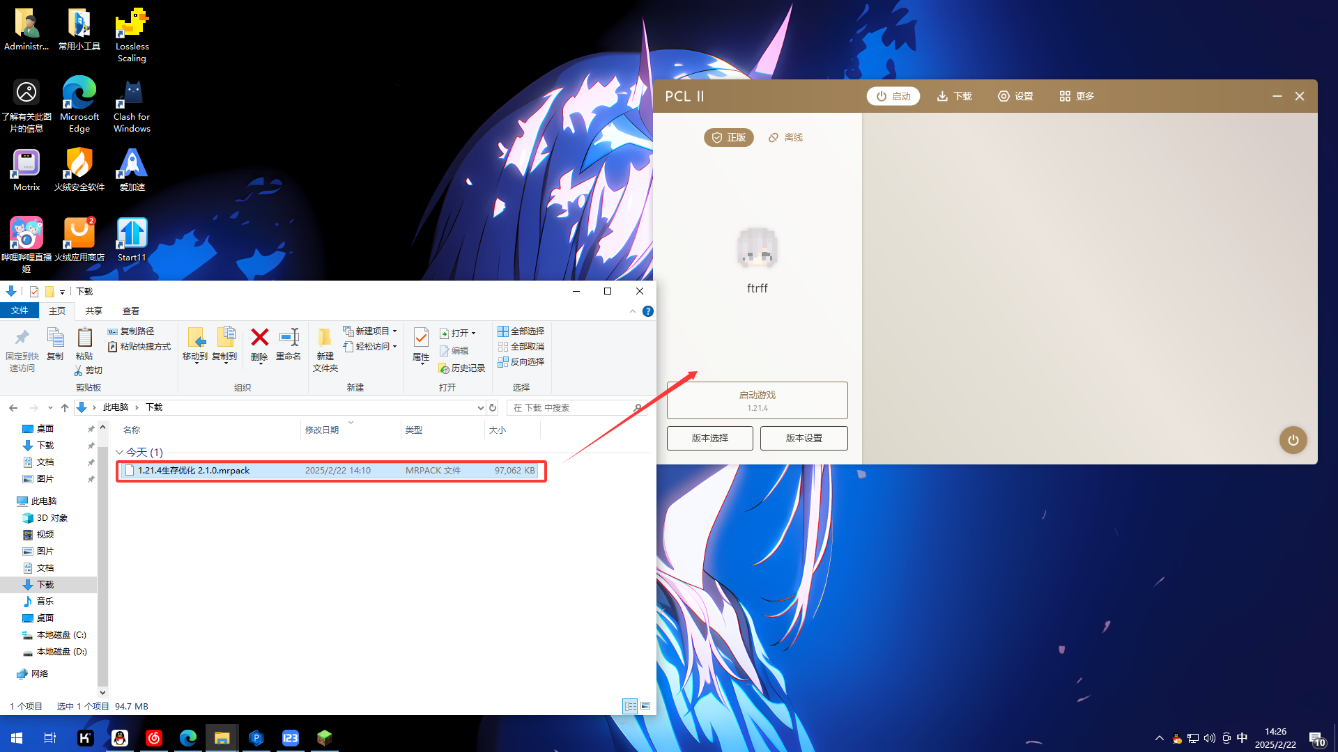Click 复制路径 in ribbon
Screen dimensions: 1338x752
tap(131, 331)
